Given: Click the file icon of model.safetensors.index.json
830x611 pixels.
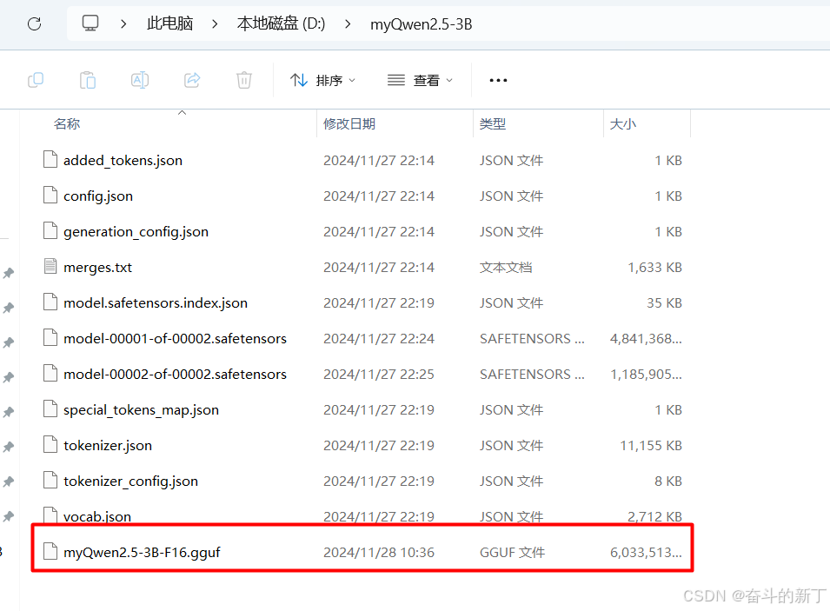Looking at the screenshot, I should click(50, 302).
